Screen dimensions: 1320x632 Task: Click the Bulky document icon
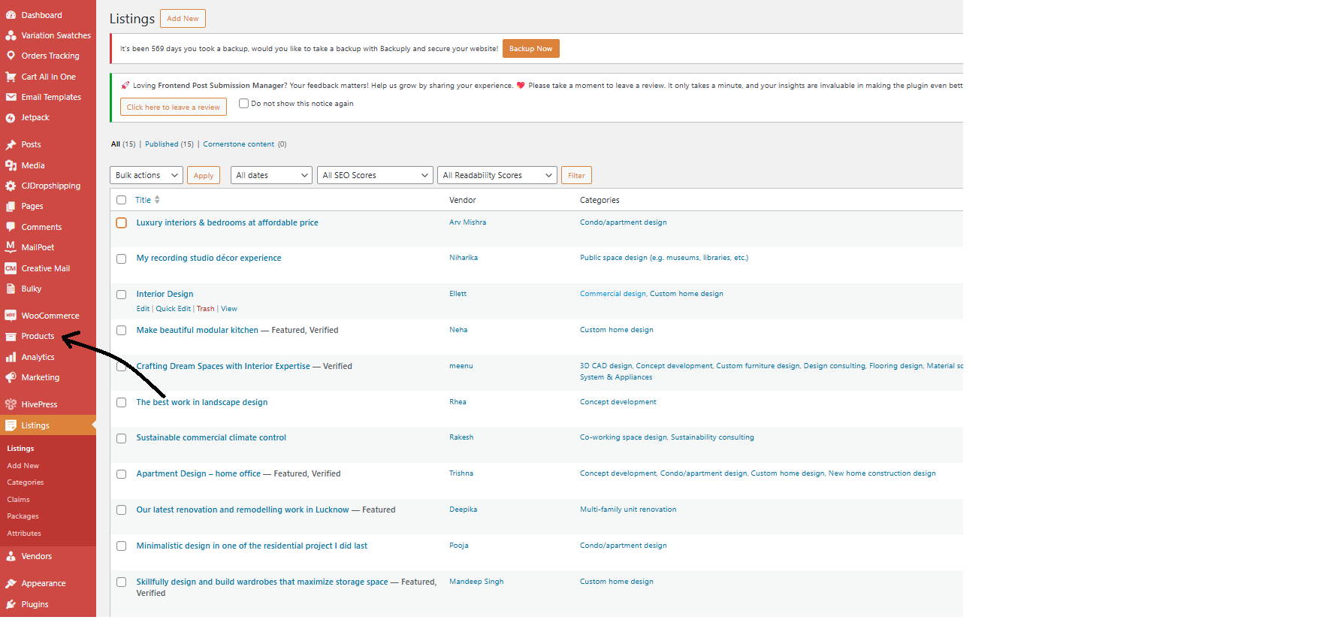click(11, 289)
